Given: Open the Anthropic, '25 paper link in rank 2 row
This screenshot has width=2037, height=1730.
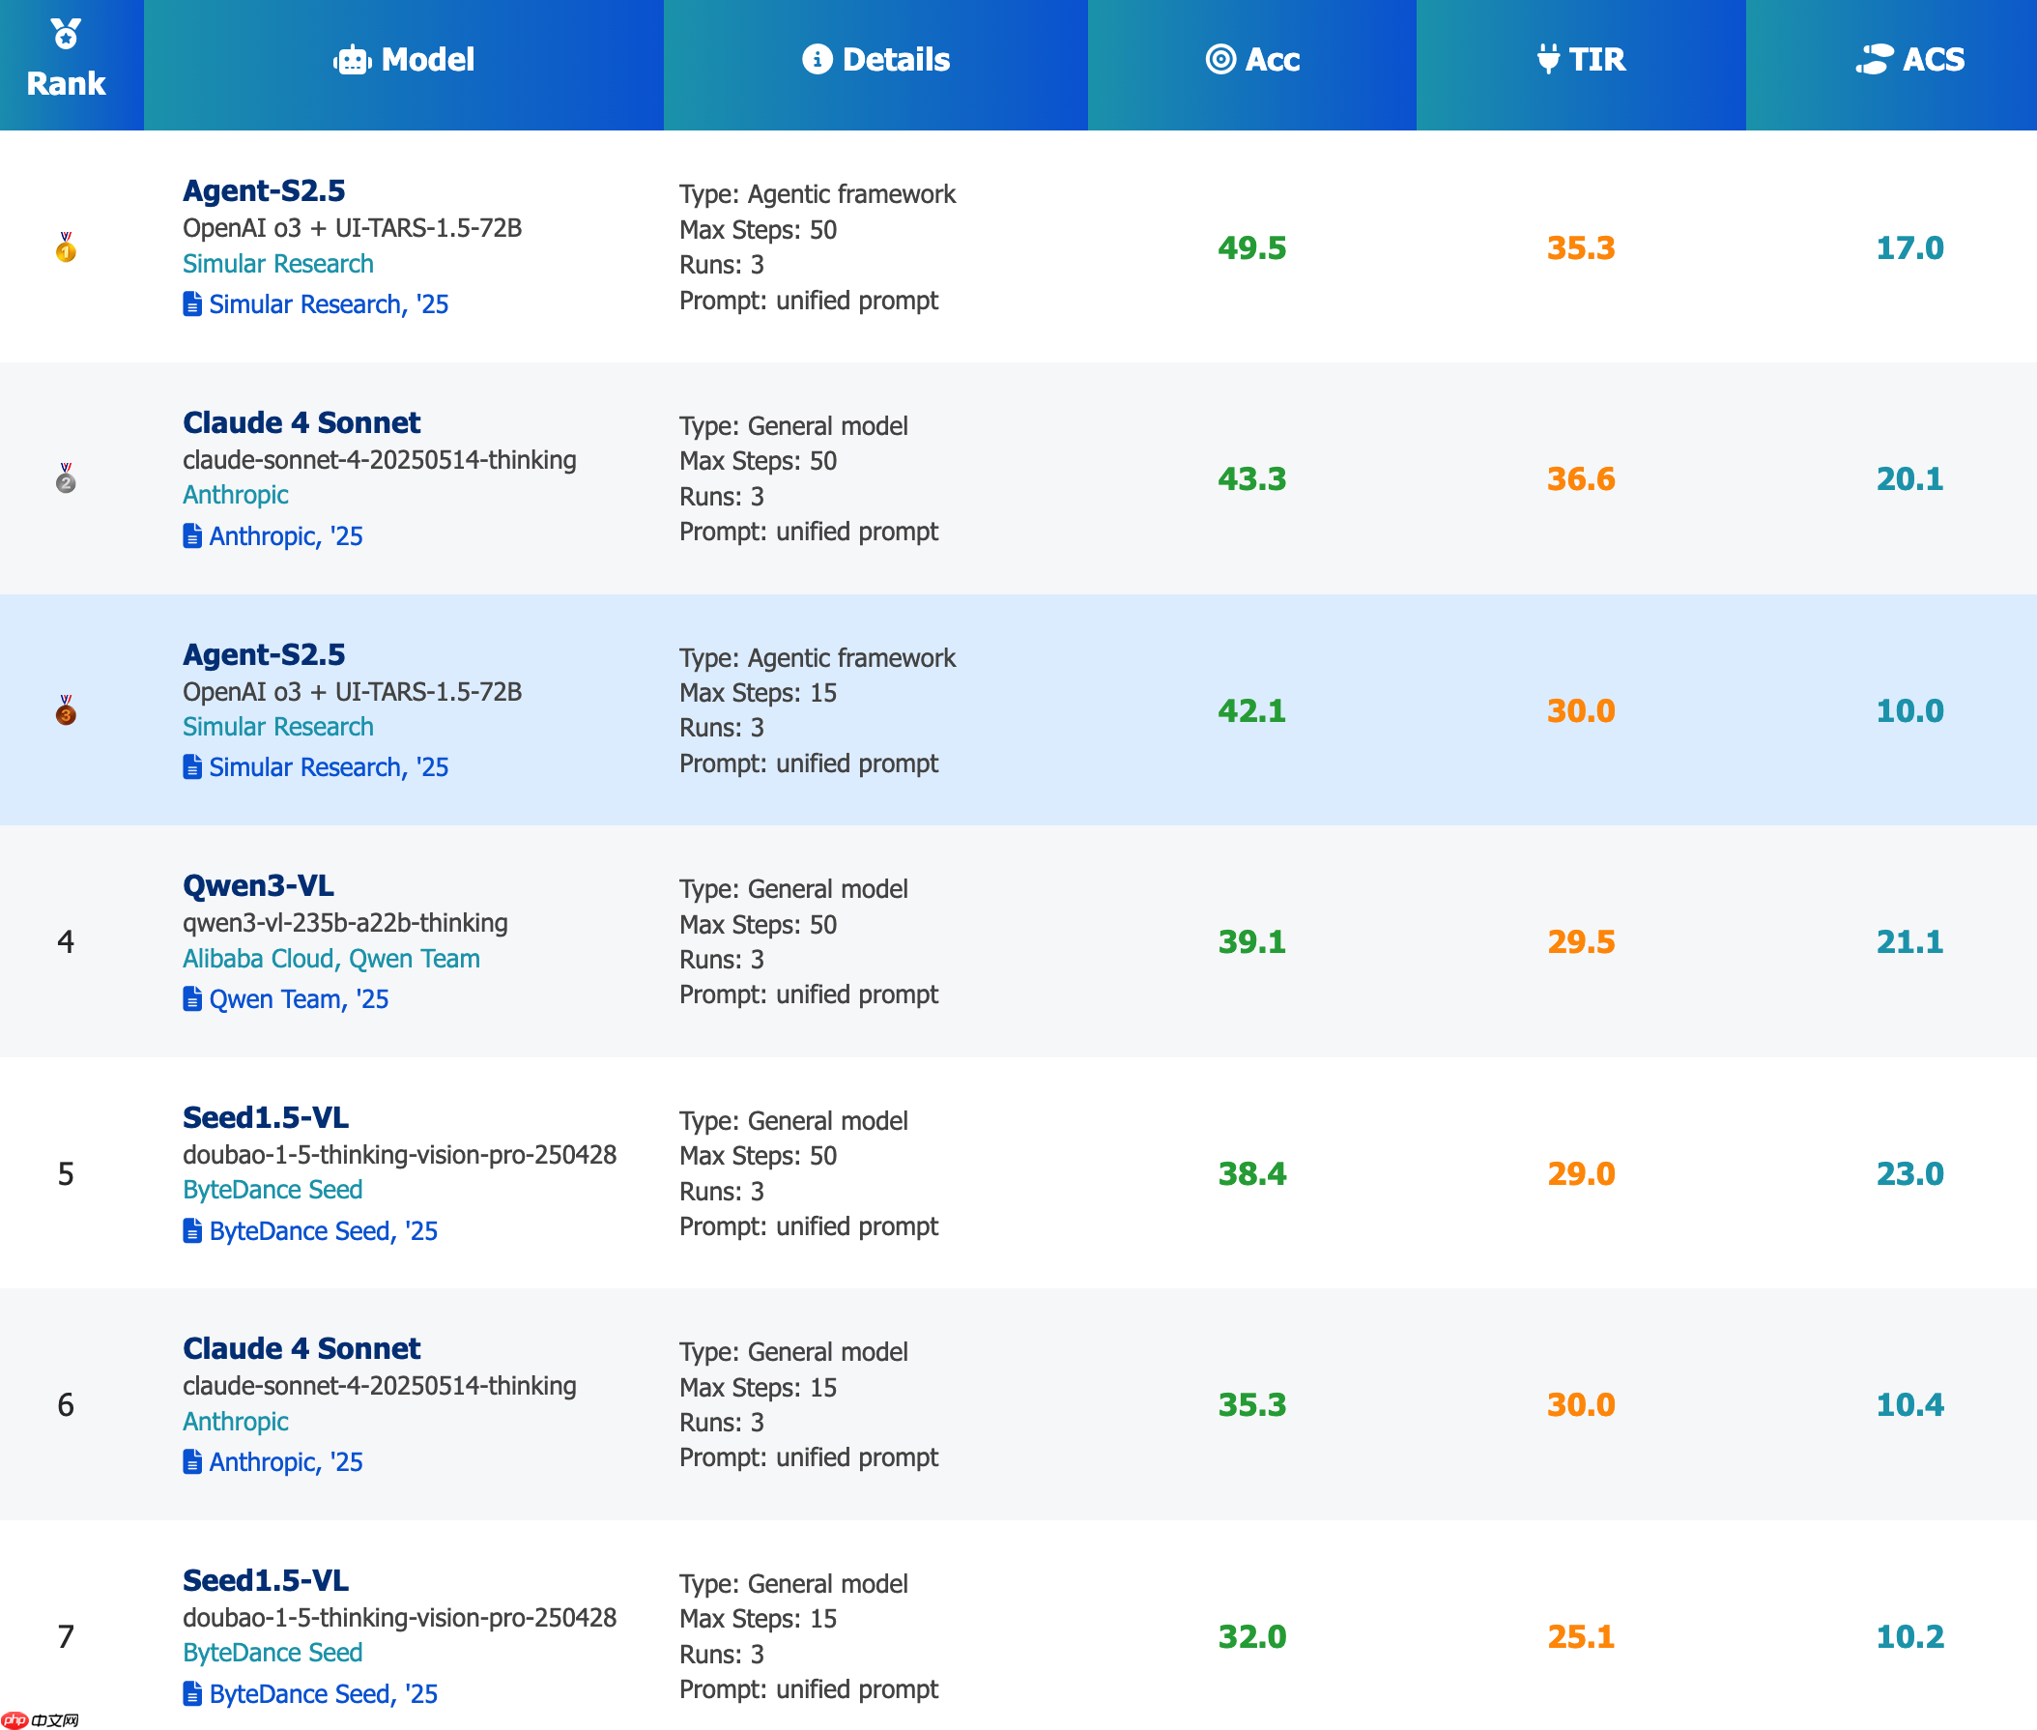Looking at the screenshot, I should click(285, 536).
